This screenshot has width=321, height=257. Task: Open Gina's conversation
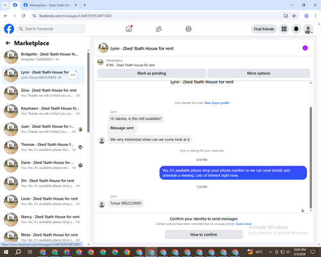tap(43, 93)
